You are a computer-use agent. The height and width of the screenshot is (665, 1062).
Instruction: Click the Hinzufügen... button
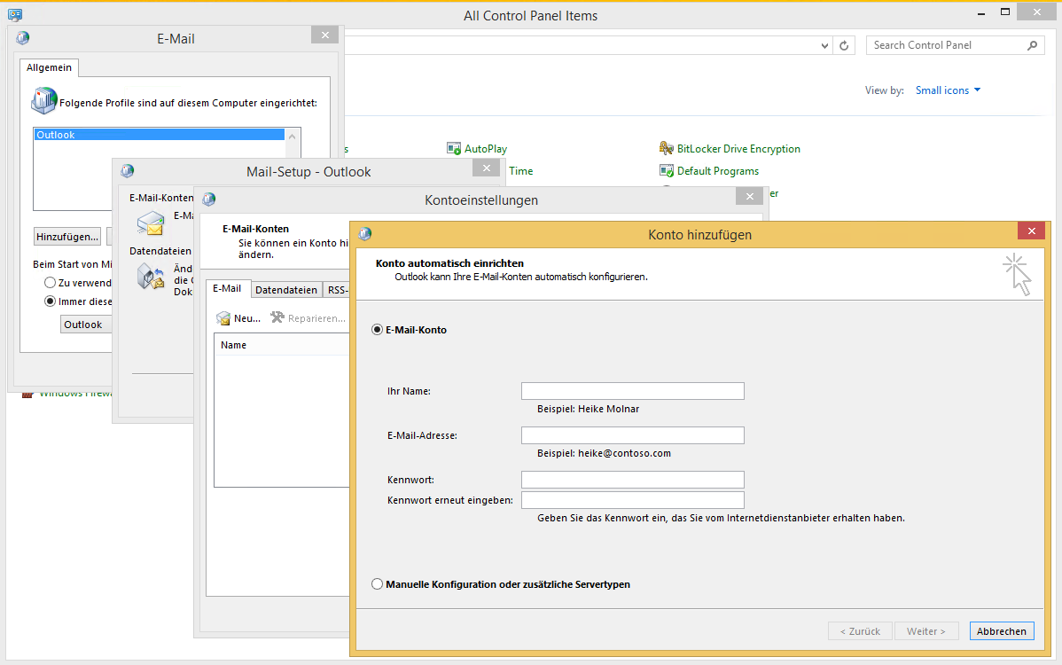coord(67,237)
